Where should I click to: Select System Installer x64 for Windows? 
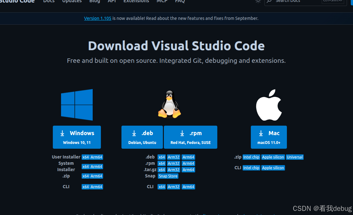coord(85,166)
